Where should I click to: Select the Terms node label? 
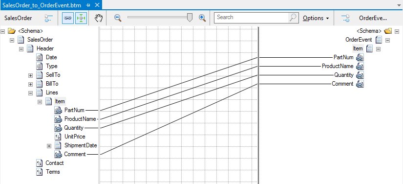coord(53,172)
